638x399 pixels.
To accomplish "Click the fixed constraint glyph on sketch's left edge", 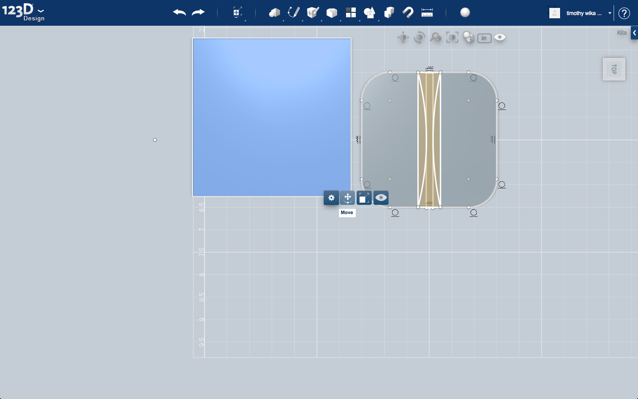I will 358,140.
